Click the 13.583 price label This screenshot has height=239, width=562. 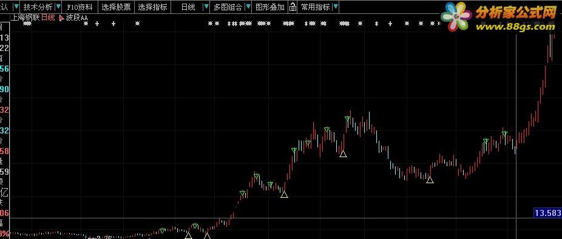point(547,213)
